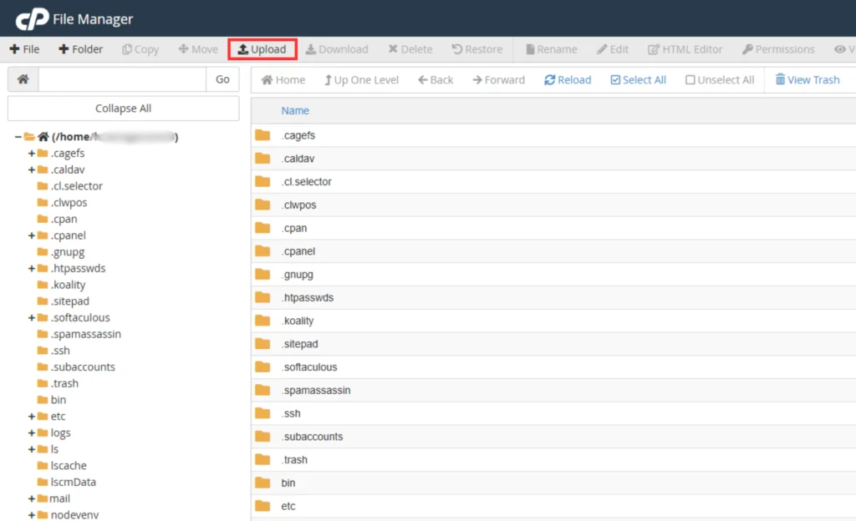Create a new file with + File
The height and width of the screenshot is (521, 856).
pyautogui.click(x=24, y=49)
